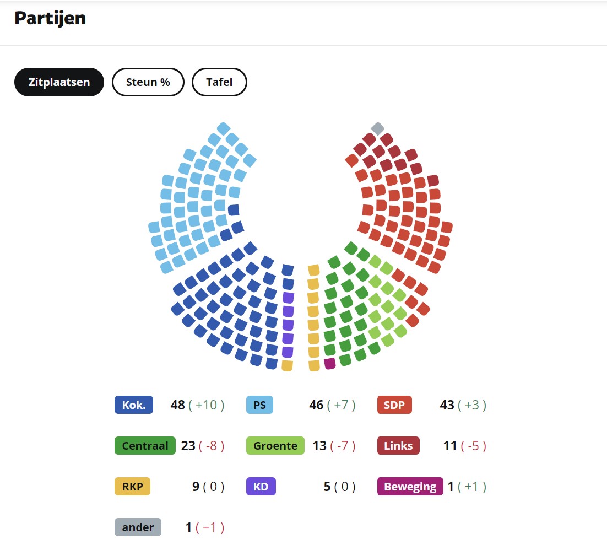Click the magenta Beweging seat in the chart
This screenshot has height=550, width=607.
click(x=330, y=363)
